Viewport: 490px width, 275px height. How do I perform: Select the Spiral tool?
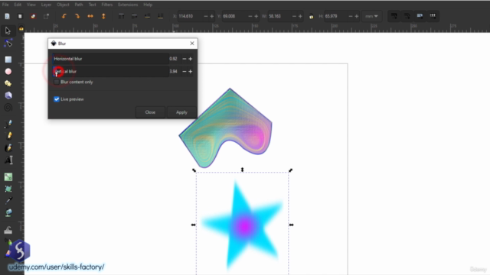pos(8,108)
